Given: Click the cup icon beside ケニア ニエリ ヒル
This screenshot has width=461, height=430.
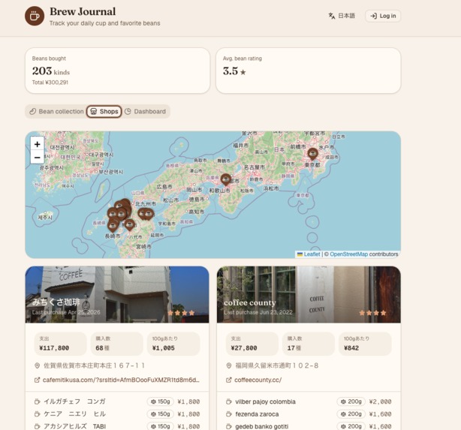Looking at the screenshot, I should click(x=37, y=413).
